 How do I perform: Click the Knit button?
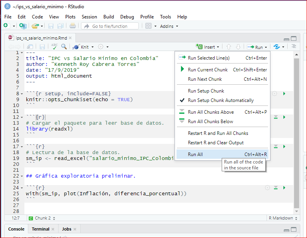coord(81,47)
